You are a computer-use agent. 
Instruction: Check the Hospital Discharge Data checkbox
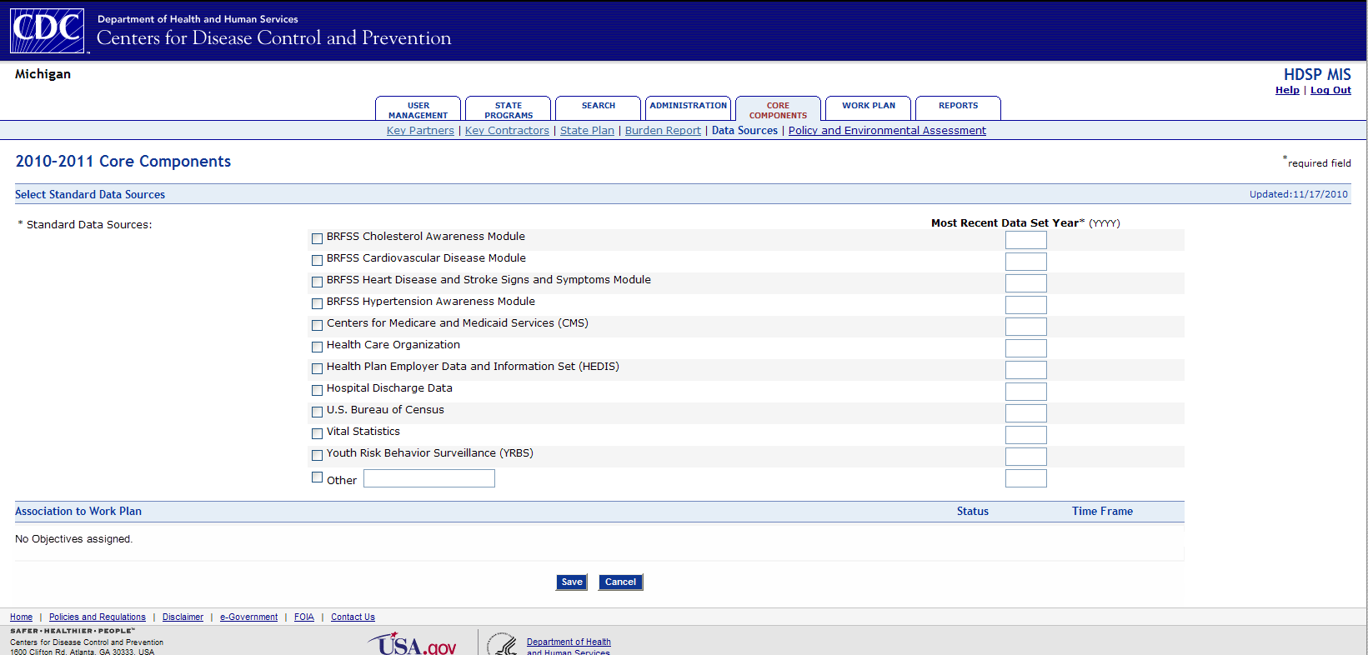317,390
